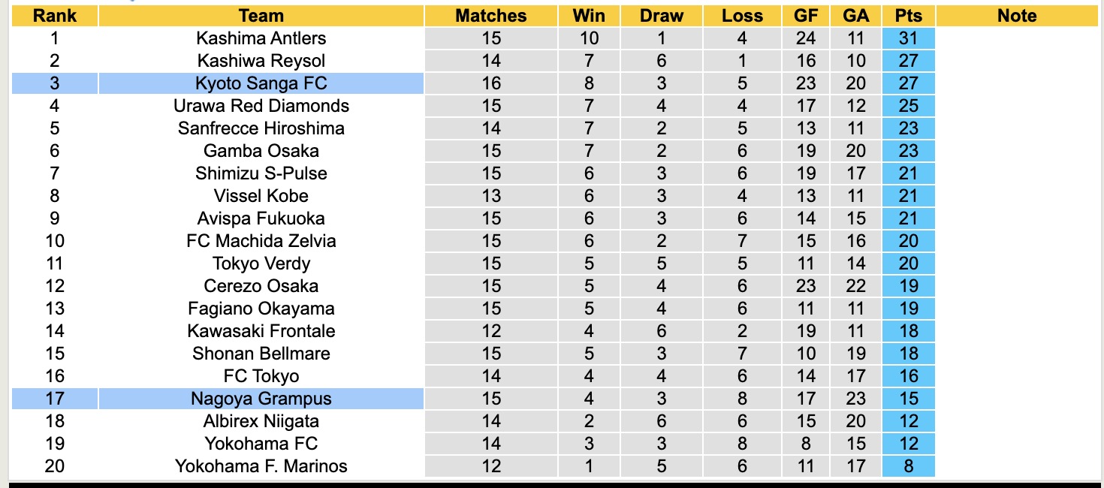The width and height of the screenshot is (1104, 488).
Task: Click the Loss column header
Action: [742, 16]
